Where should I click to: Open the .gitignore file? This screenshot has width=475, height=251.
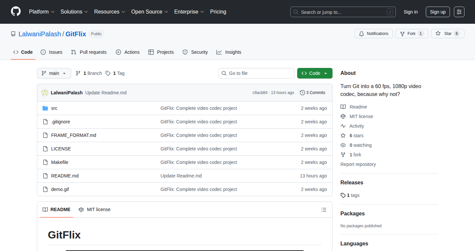61,122
